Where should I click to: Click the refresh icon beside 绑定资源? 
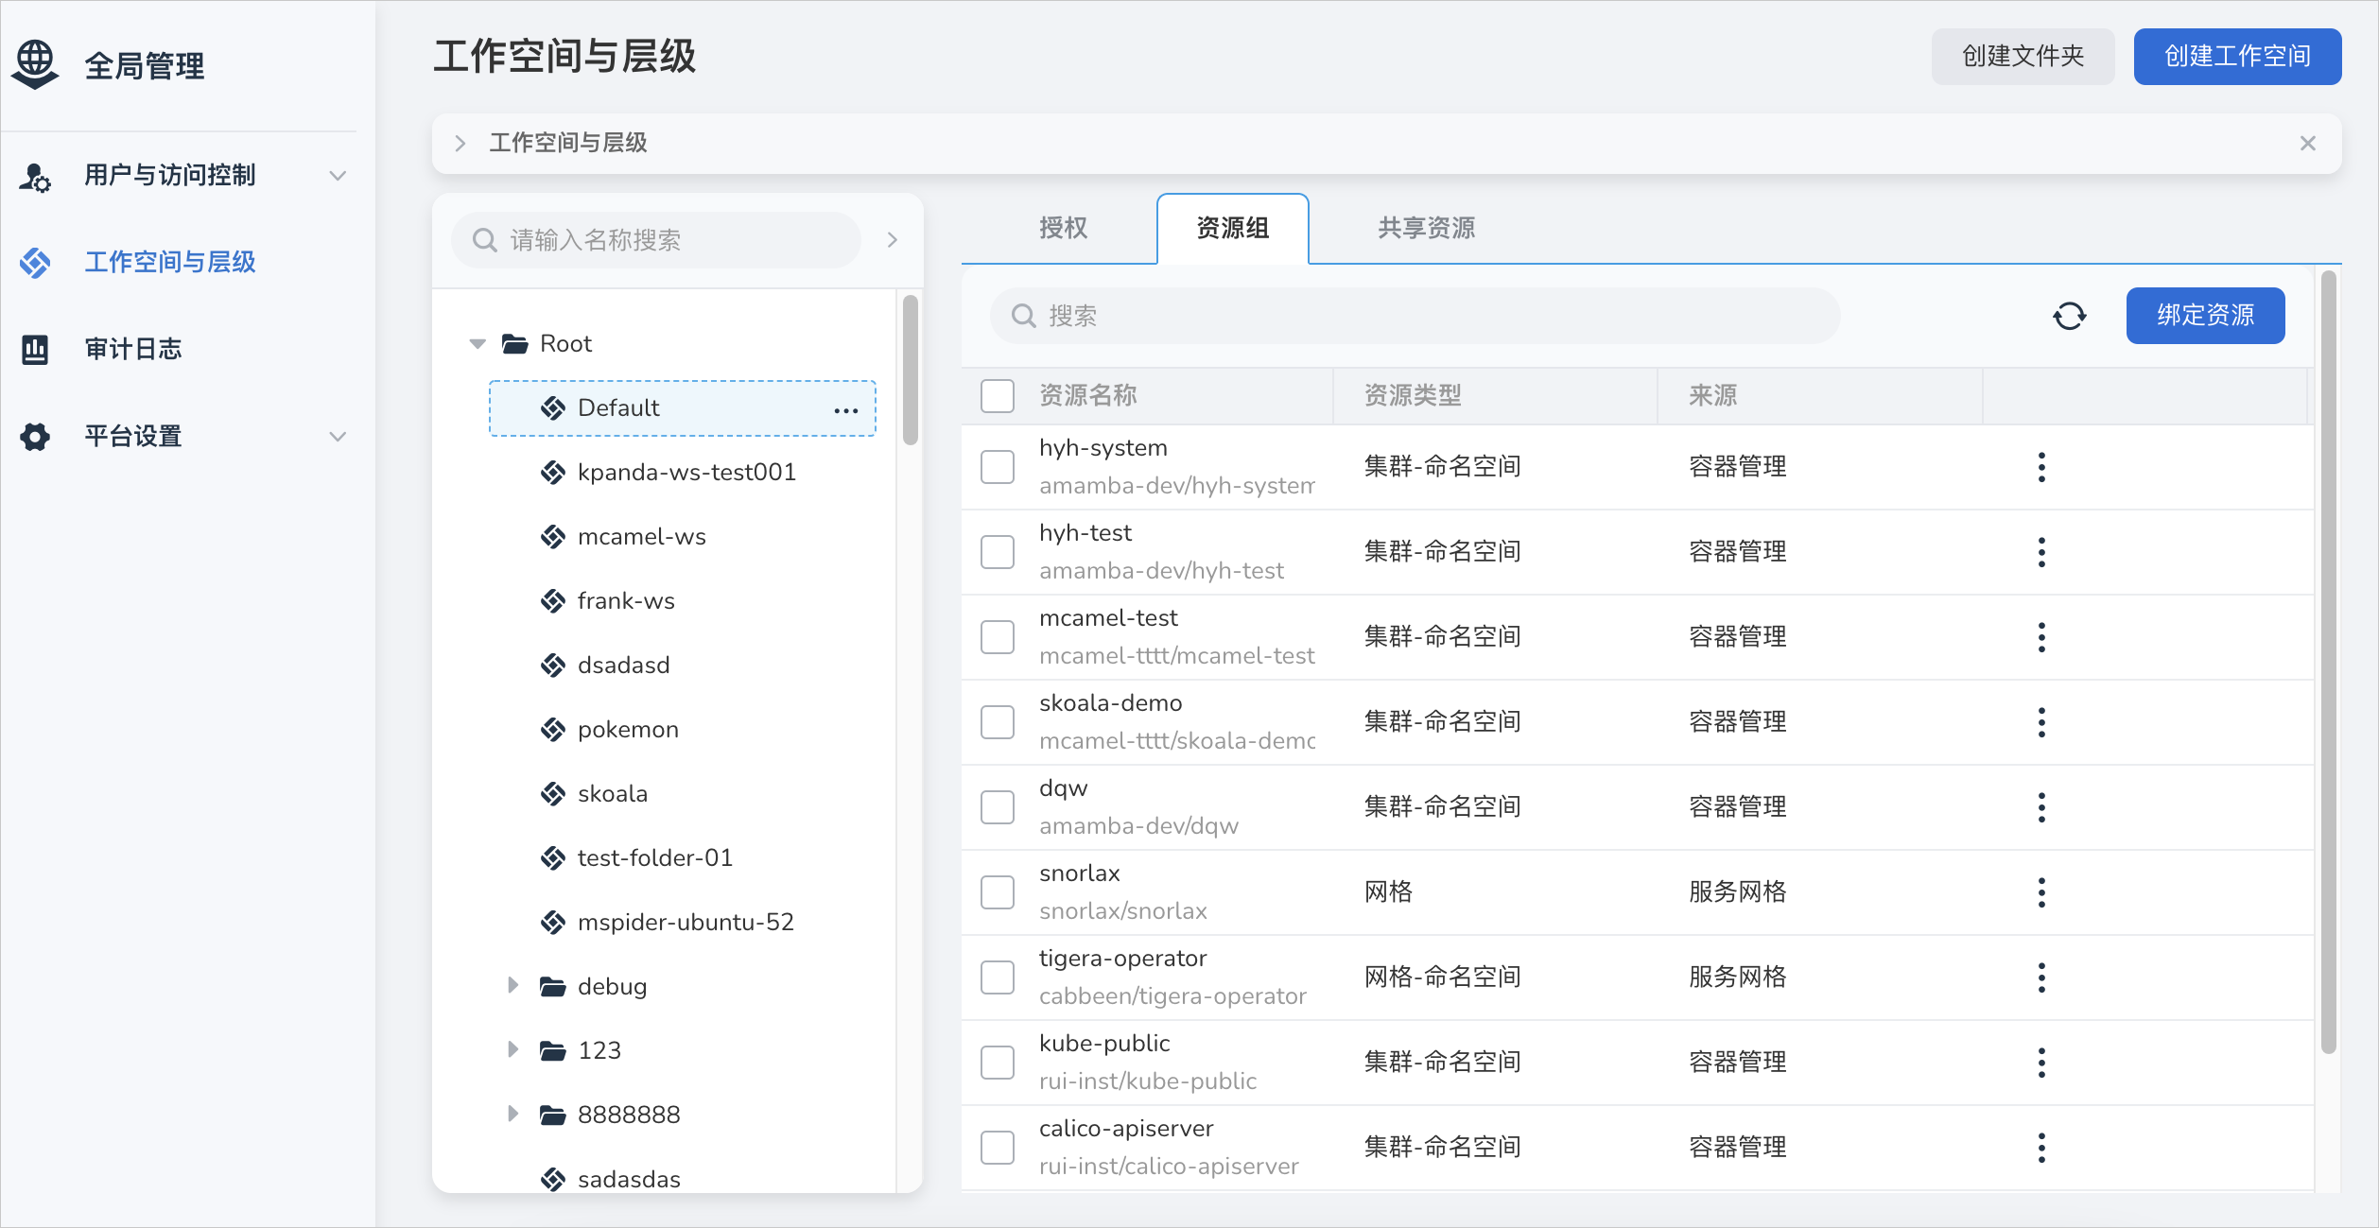click(x=2069, y=316)
